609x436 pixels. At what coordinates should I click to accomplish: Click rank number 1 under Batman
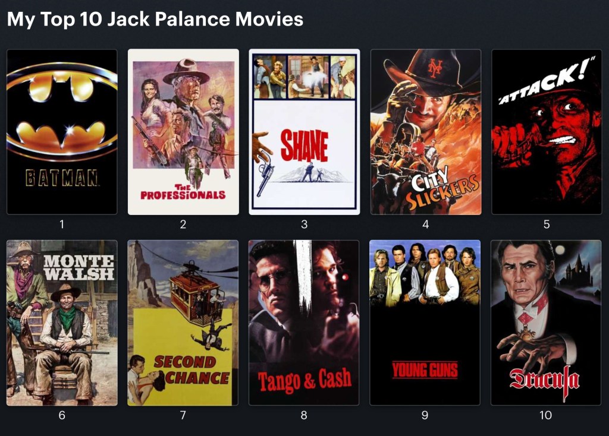tap(62, 224)
